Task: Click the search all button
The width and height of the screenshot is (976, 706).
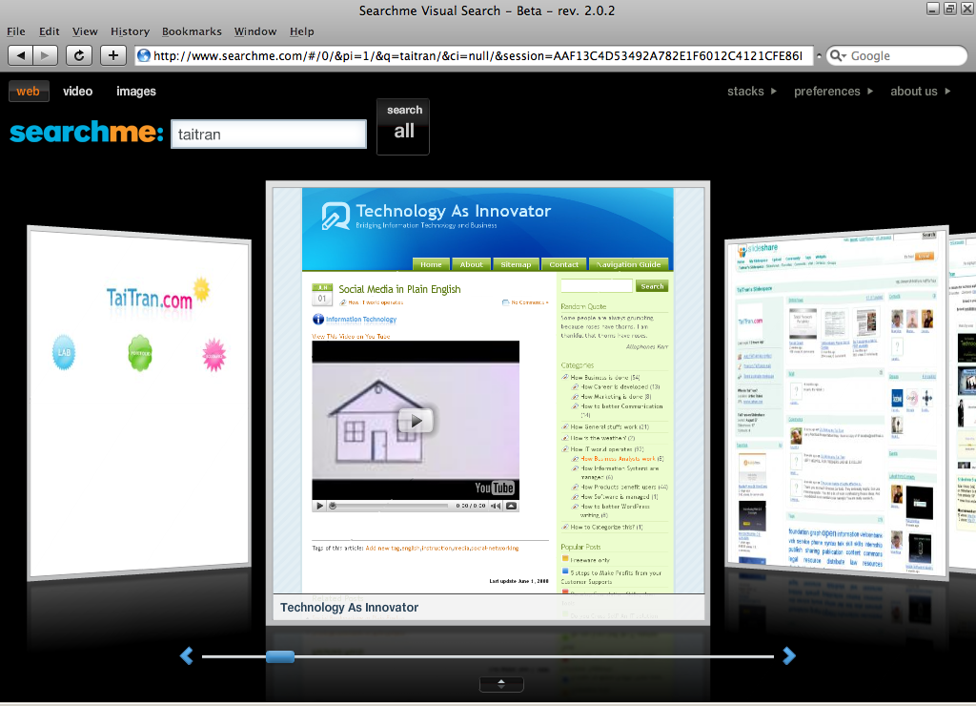Action: point(403,127)
